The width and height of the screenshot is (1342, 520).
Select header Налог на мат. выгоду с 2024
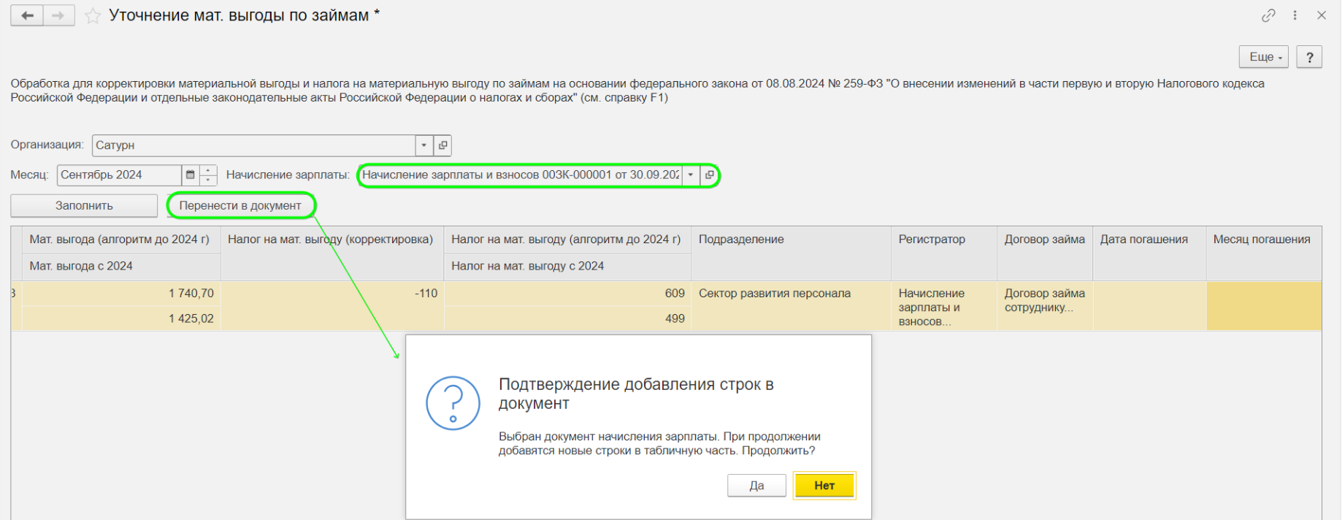(567, 267)
